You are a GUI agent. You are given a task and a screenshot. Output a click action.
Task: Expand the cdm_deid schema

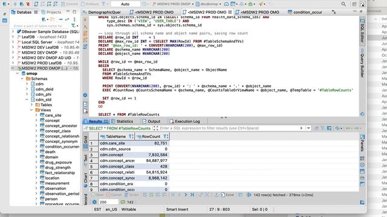click(x=27, y=89)
